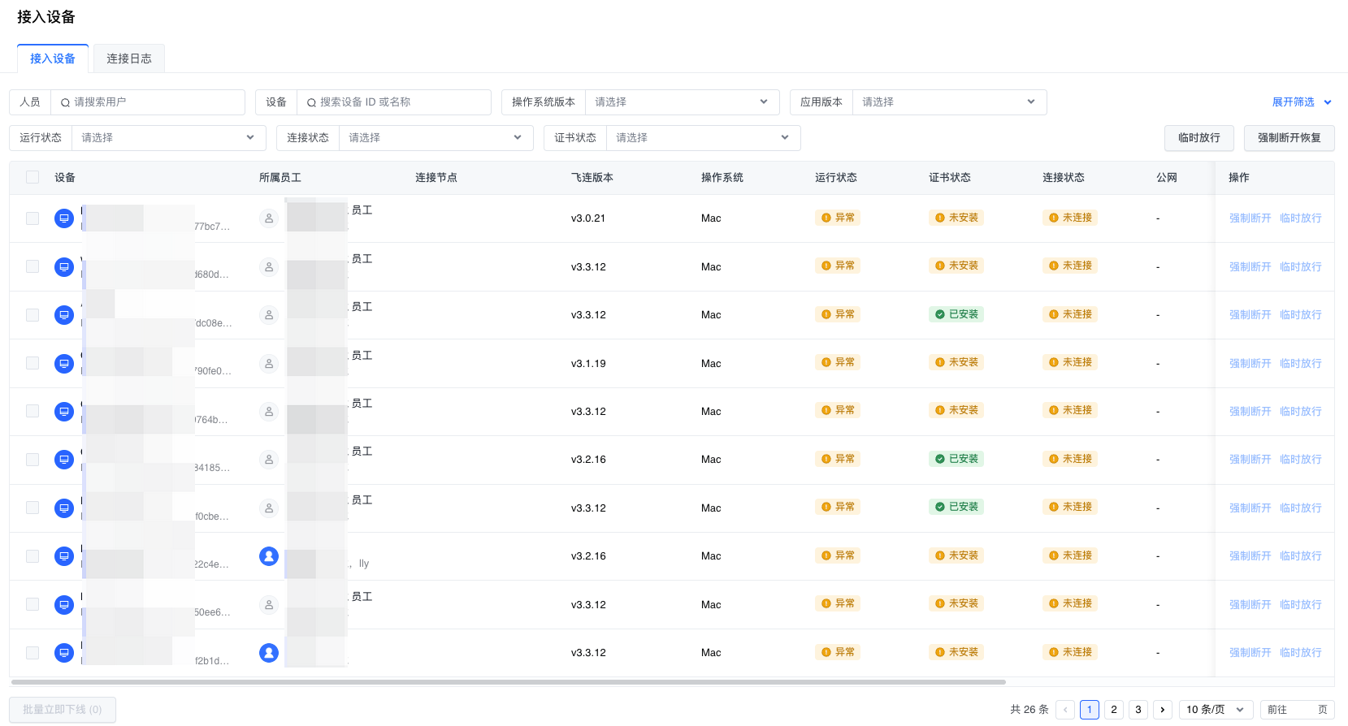Viewport: 1348px width, 726px height.
Task: Click the blue user avatar in the last row
Action: click(x=269, y=653)
